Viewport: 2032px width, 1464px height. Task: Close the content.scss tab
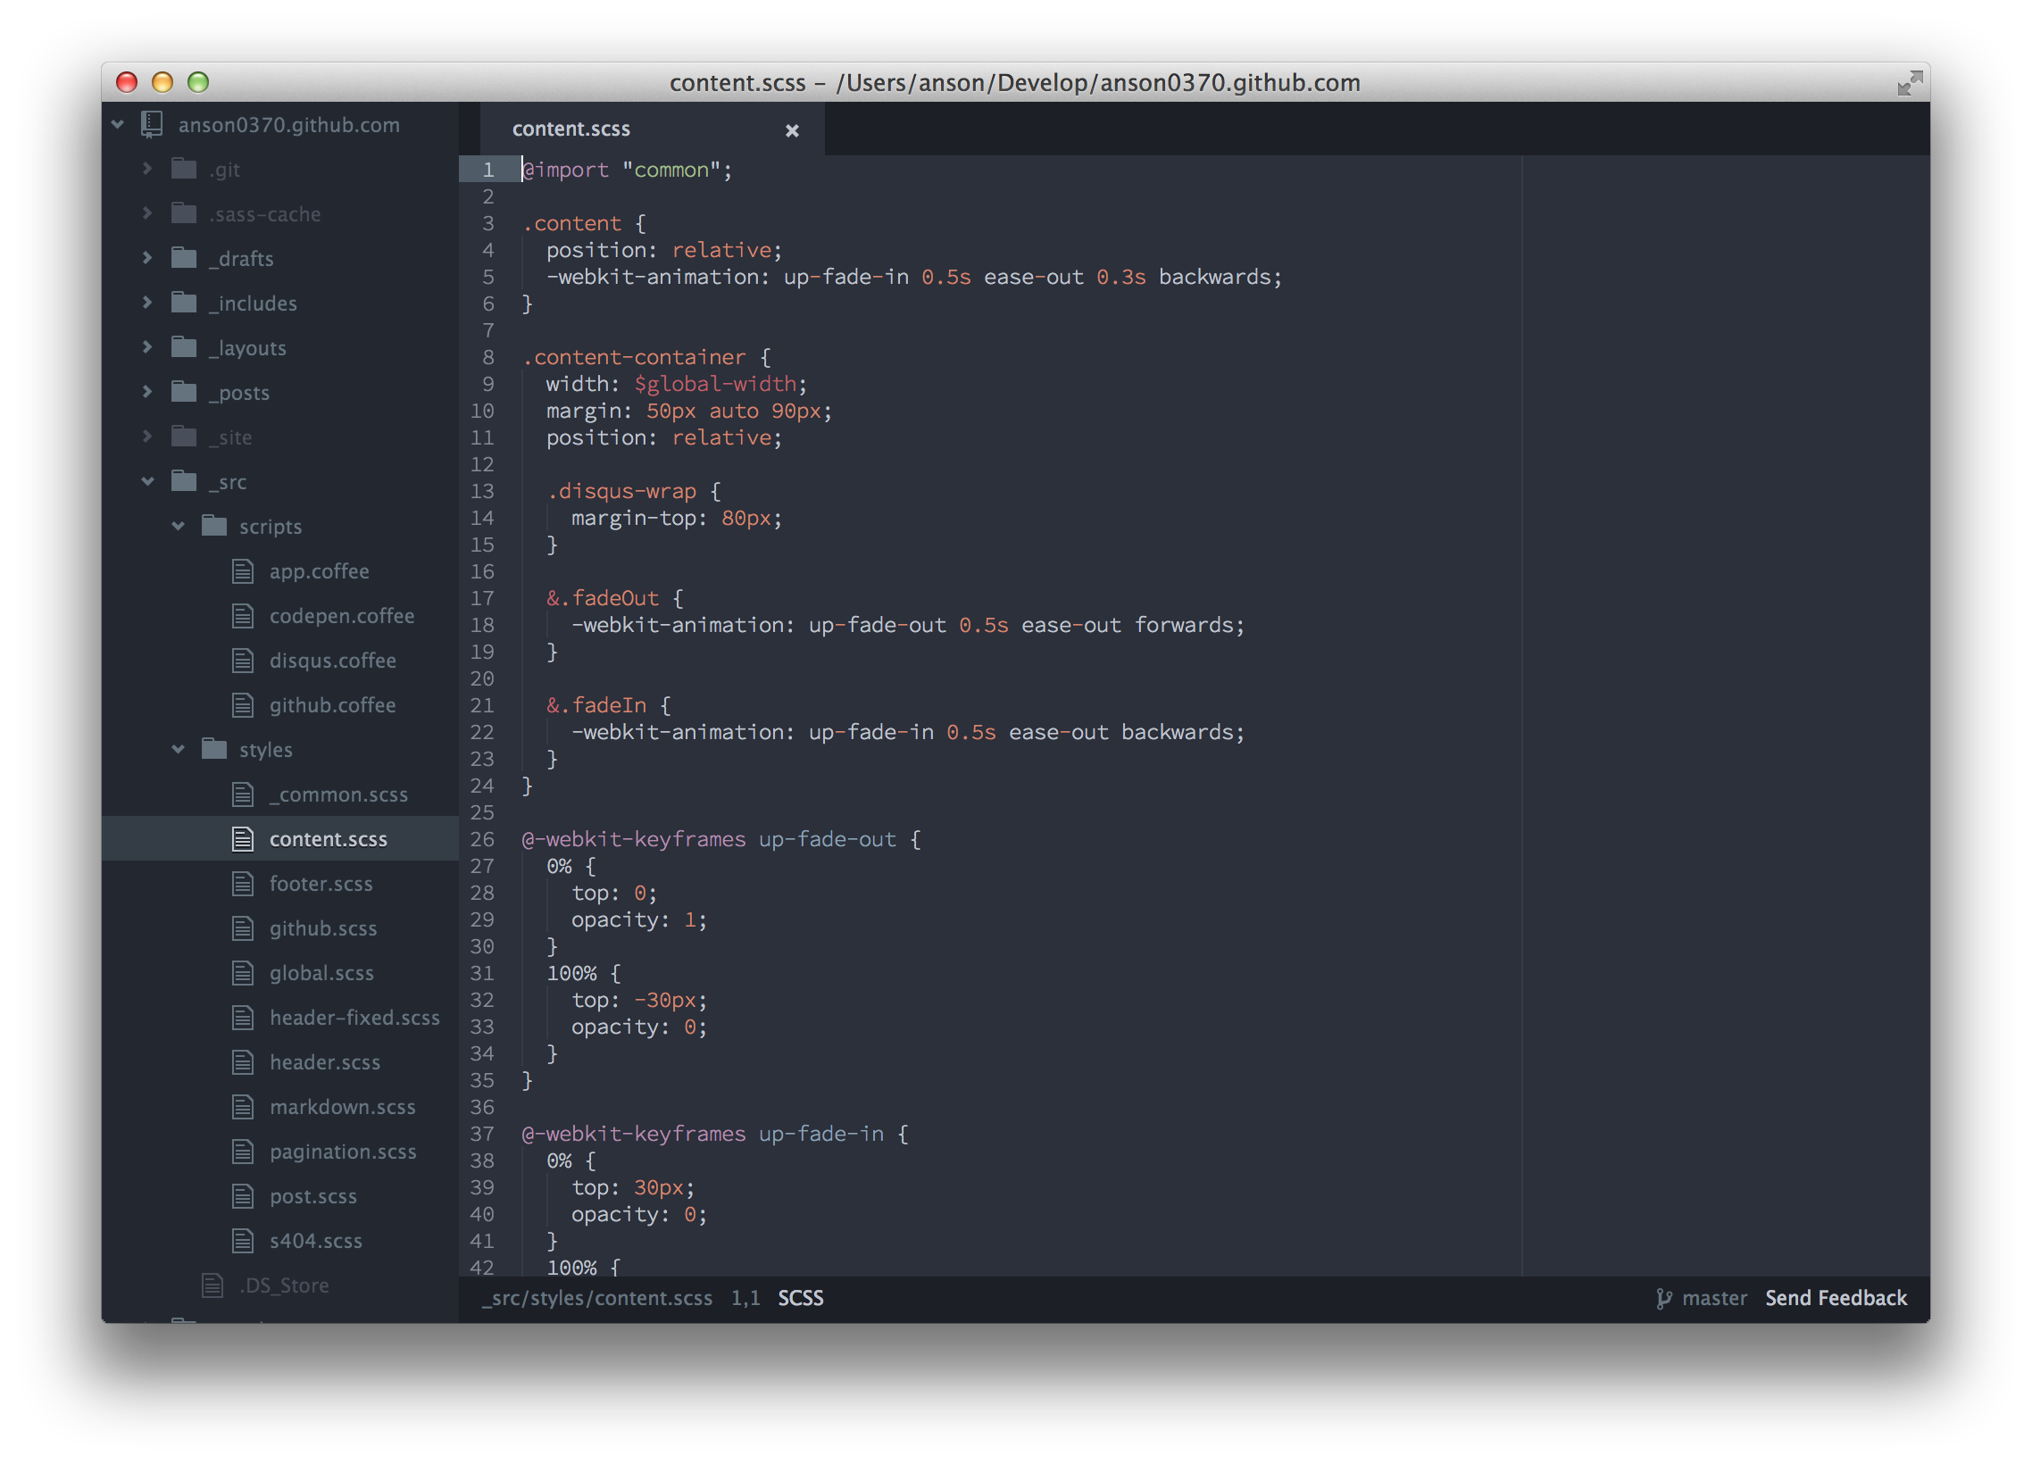[x=792, y=131]
